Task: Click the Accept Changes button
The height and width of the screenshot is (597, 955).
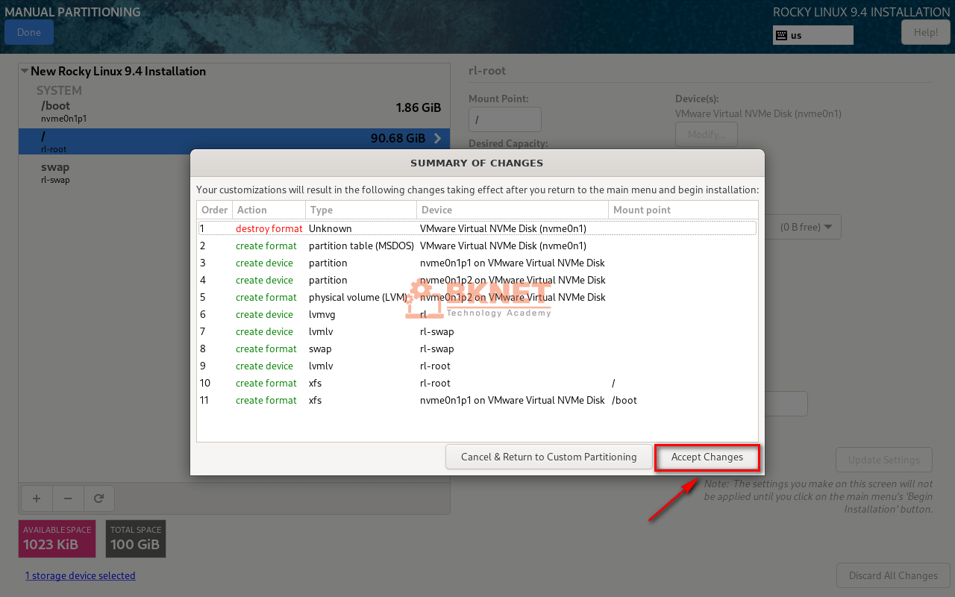Action: click(x=707, y=457)
